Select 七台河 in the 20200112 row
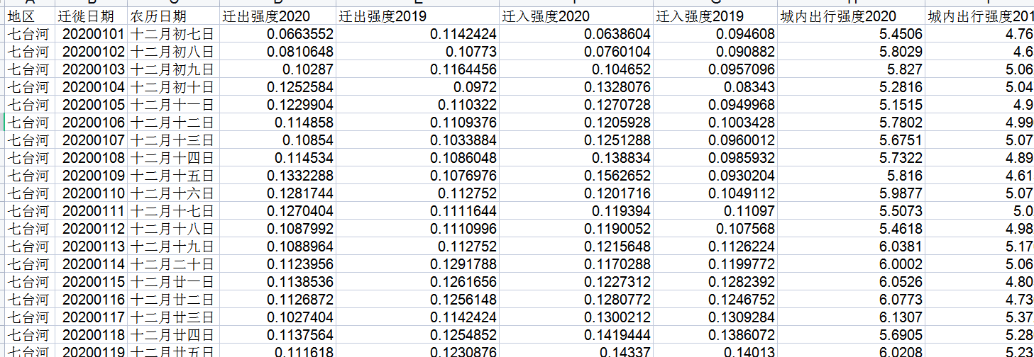The width and height of the screenshot is (1034, 357). (30, 229)
